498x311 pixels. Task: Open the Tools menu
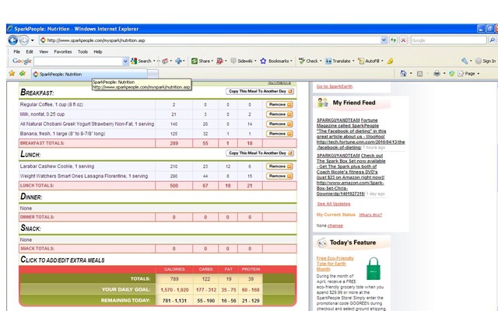pos(82,52)
